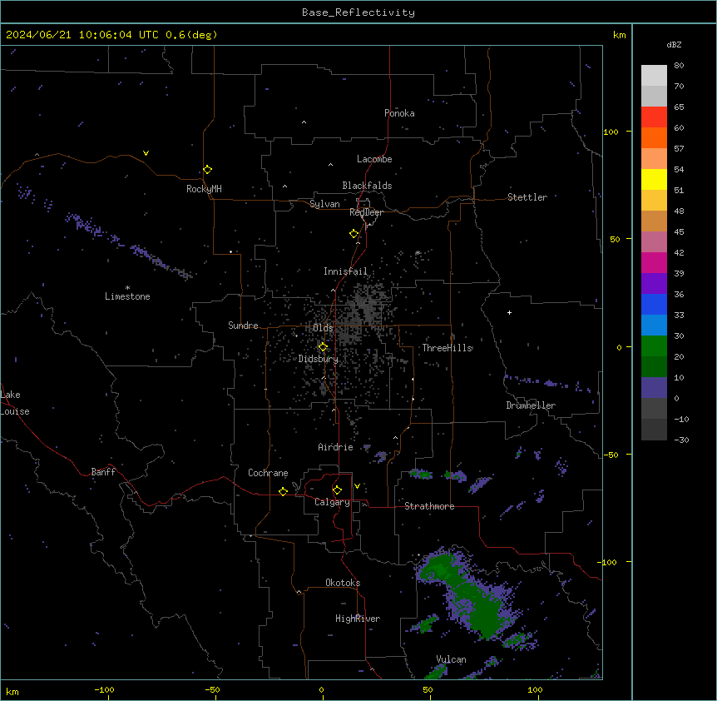Click the Base_Reflectivity title
The width and height of the screenshot is (717, 701).
click(358, 12)
